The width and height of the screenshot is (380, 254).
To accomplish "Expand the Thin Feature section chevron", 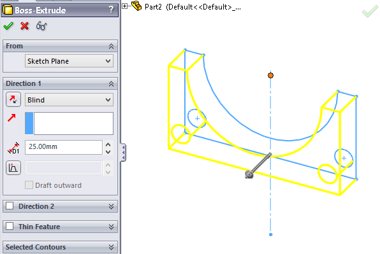I will 111,227.
